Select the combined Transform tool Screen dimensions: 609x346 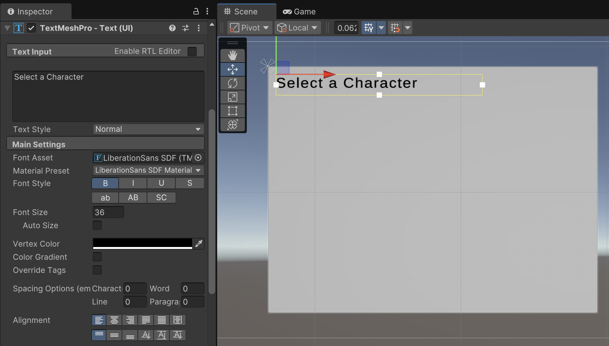click(x=232, y=125)
